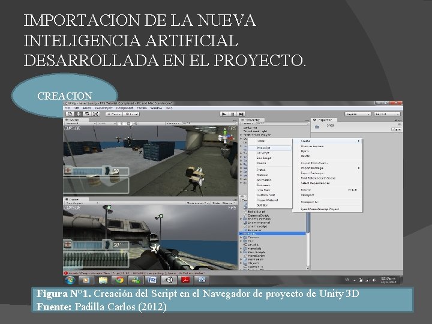Advance one frame with the Step button
The height and width of the screenshot is (324, 432).
[241, 114]
